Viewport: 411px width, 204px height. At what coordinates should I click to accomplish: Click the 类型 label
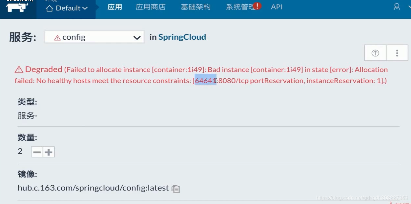click(27, 102)
